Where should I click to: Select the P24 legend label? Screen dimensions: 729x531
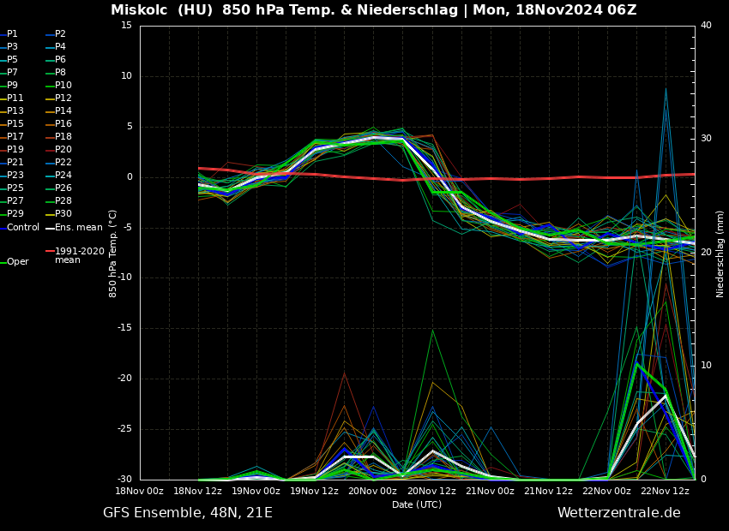point(63,176)
